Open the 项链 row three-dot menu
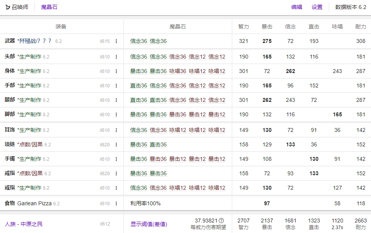This screenshot has height=233, width=371. pos(116,145)
